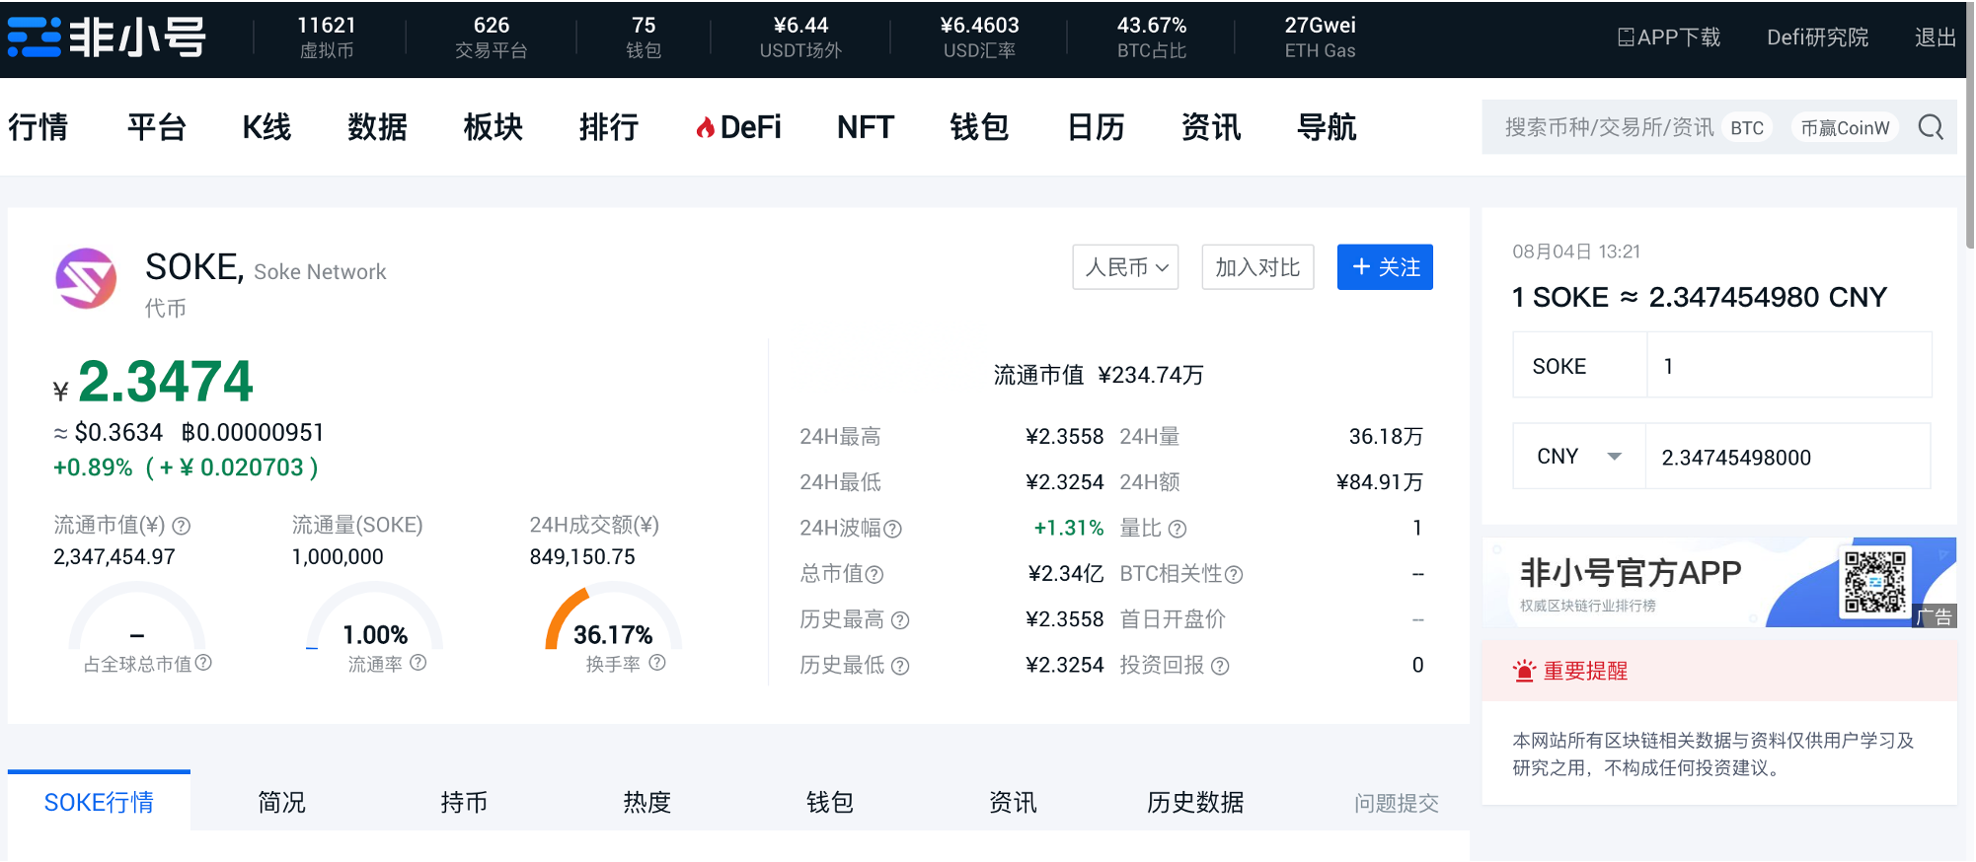The image size is (1976, 862).
Task: Click the 重要提醒 alarm icon
Action: 1524,671
